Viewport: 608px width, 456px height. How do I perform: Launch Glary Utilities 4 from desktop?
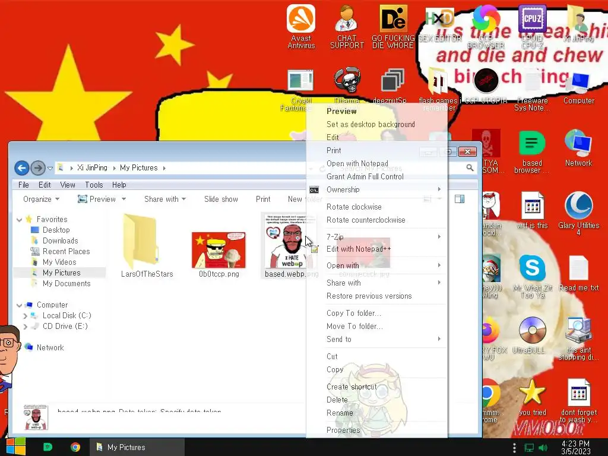click(x=578, y=213)
